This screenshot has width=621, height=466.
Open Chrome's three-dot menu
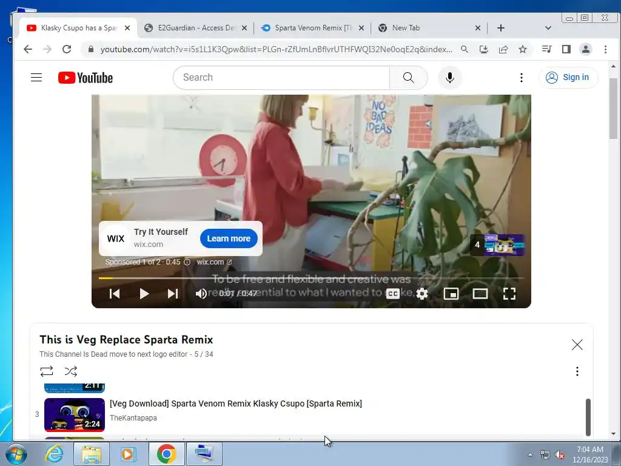click(x=605, y=49)
